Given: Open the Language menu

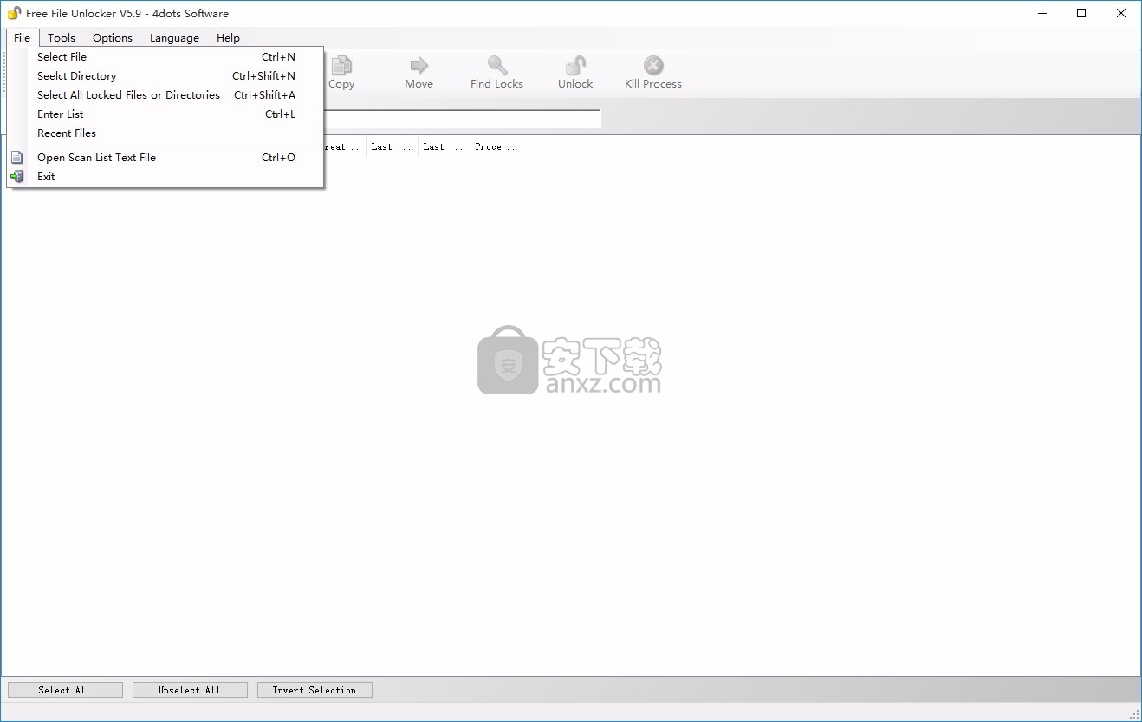Looking at the screenshot, I should pyautogui.click(x=174, y=37).
